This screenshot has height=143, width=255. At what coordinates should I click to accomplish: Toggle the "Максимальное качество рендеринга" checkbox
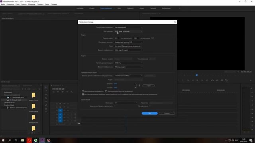[x=106, y=91]
